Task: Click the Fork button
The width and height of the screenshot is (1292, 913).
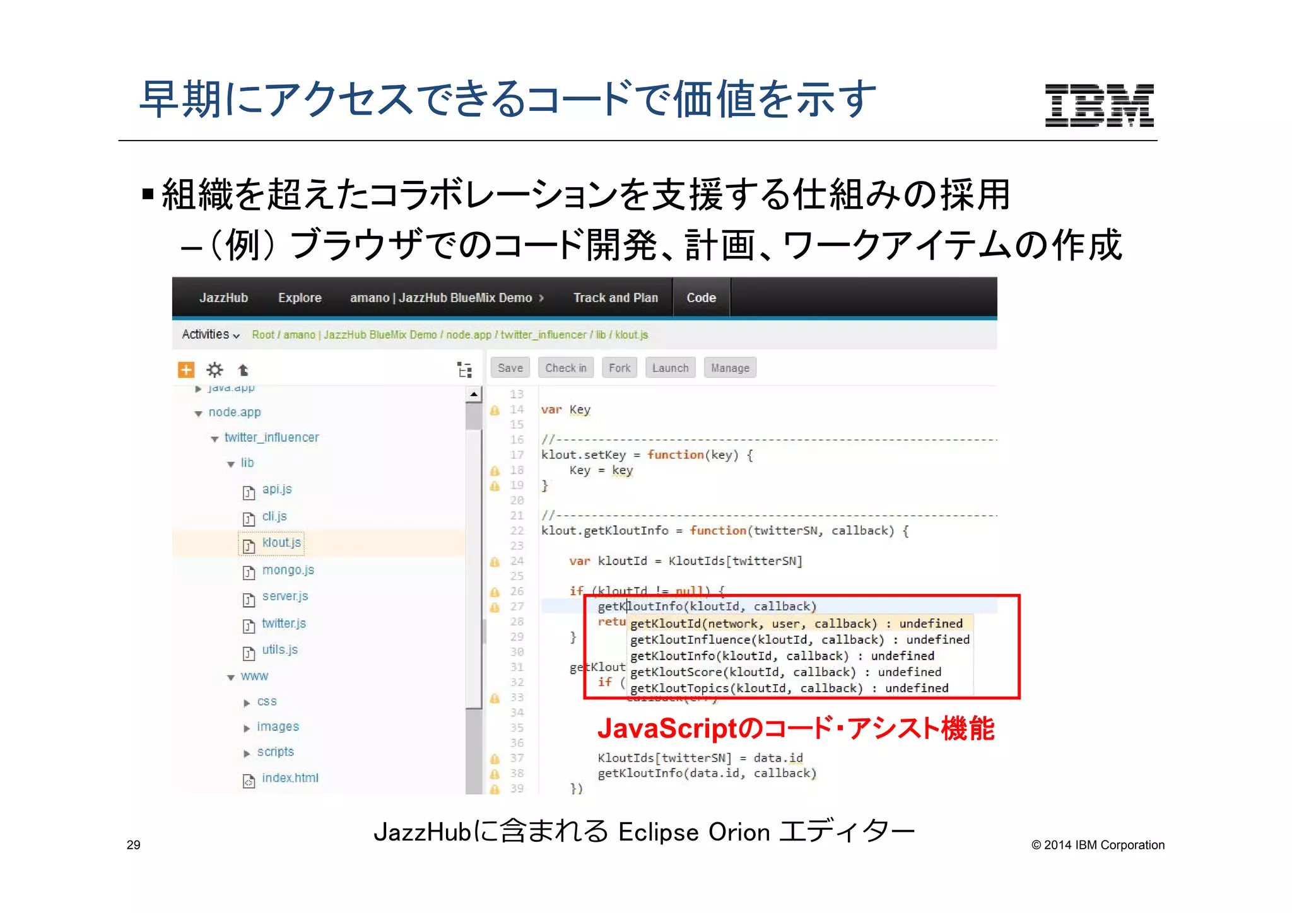Action: [620, 368]
